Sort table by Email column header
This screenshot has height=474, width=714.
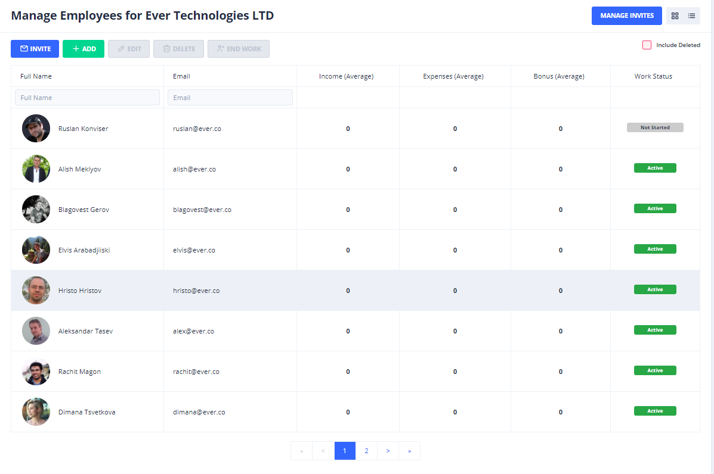[x=181, y=76]
